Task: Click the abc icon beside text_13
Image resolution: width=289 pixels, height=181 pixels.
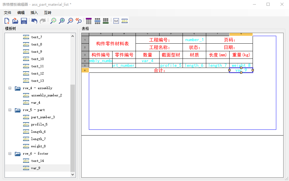Action: 26,81
